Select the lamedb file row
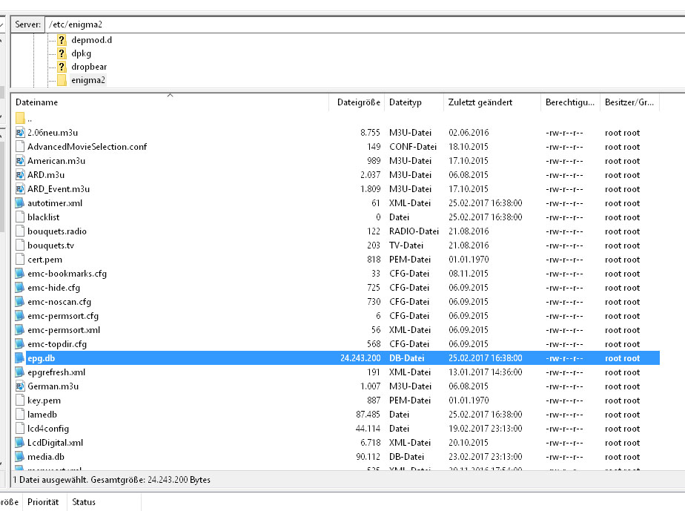 pyautogui.click(x=42, y=415)
